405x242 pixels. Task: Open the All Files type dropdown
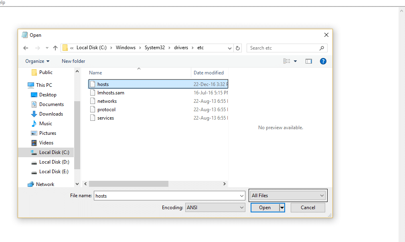(x=288, y=196)
